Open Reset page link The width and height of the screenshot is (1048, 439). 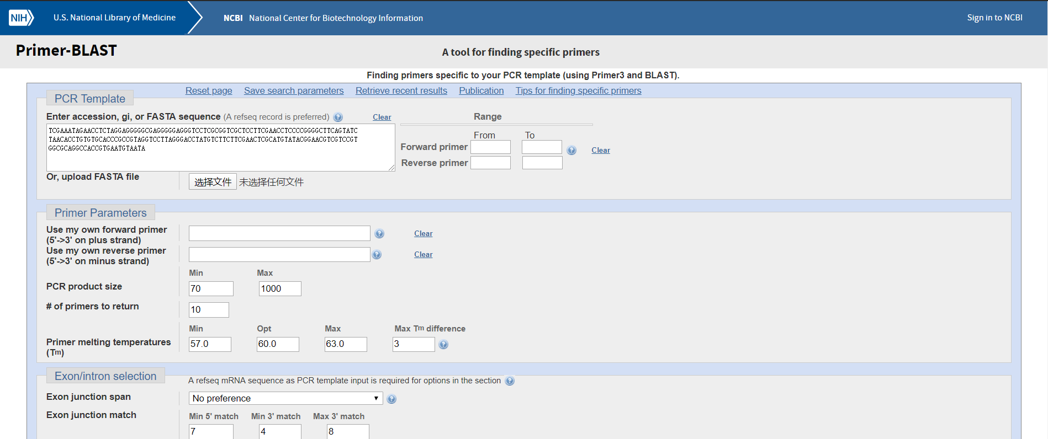pyautogui.click(x=209, y=90)
